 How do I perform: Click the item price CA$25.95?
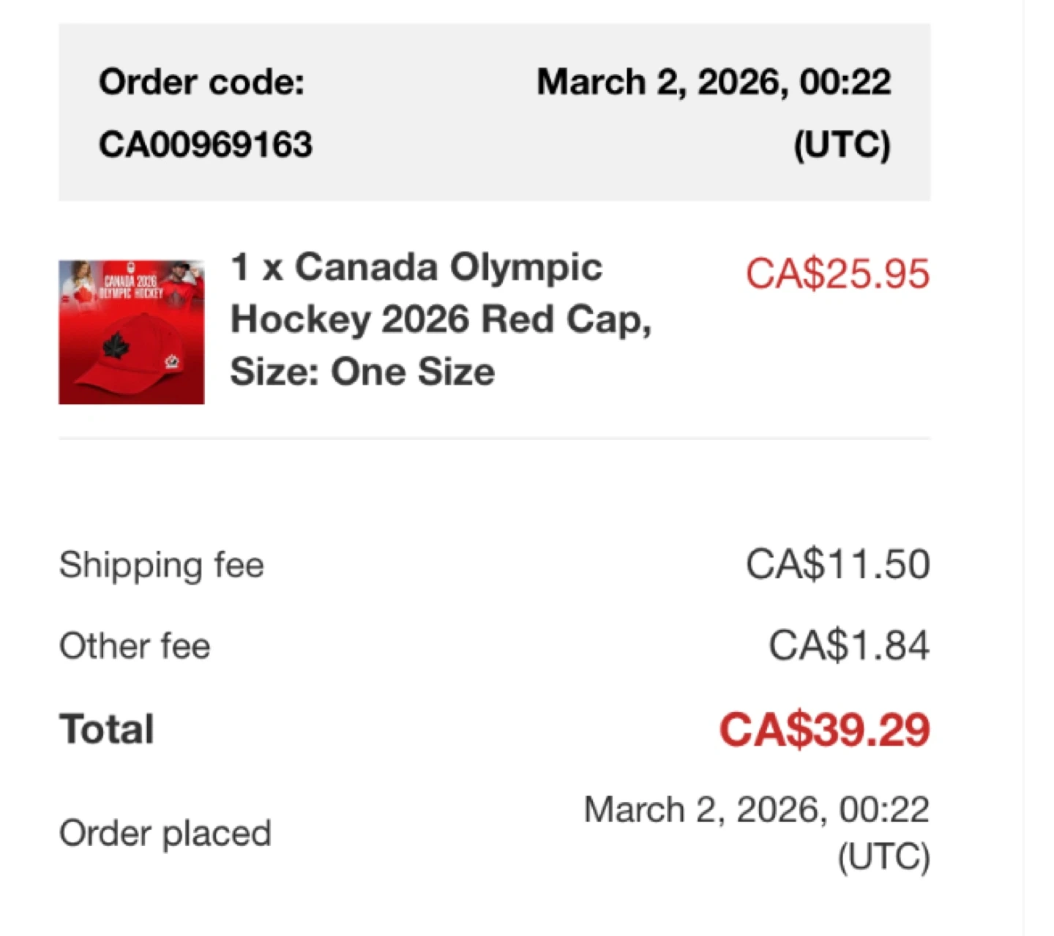tap(837, 274)
